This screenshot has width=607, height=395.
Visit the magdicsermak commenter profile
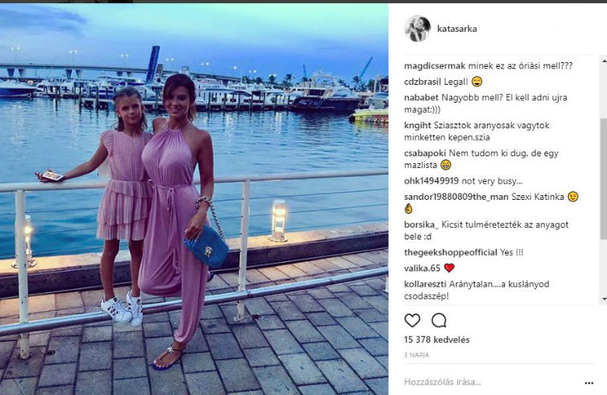434,66
